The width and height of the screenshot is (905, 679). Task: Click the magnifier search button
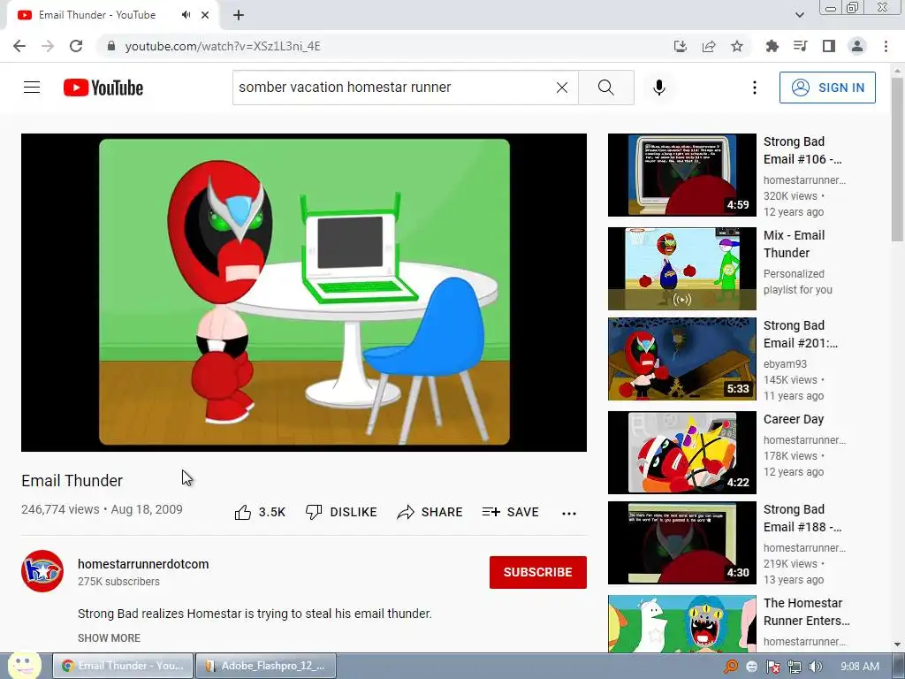606,88
